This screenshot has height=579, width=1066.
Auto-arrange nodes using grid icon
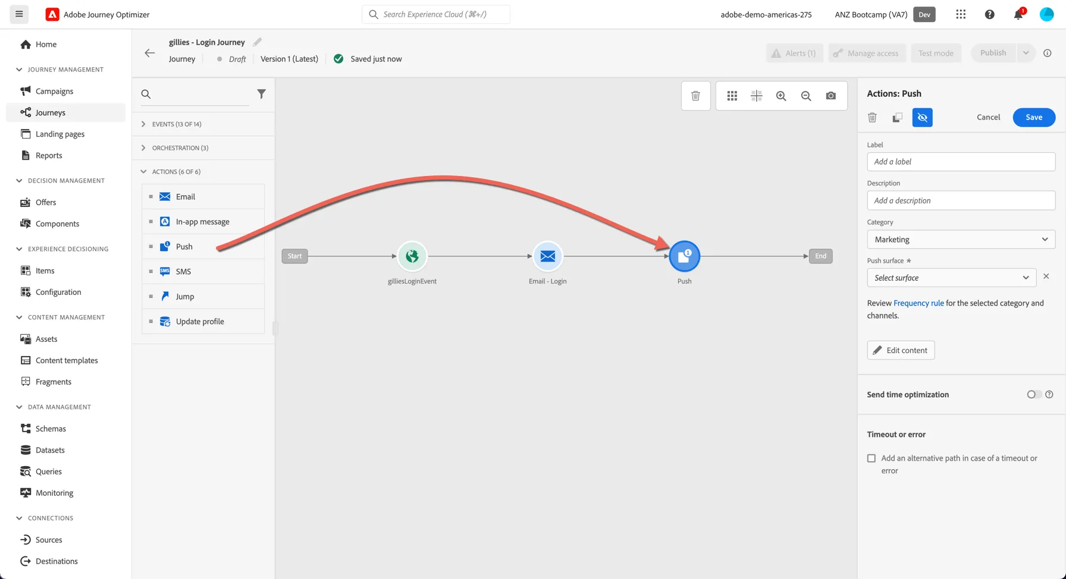coord(732,96)
